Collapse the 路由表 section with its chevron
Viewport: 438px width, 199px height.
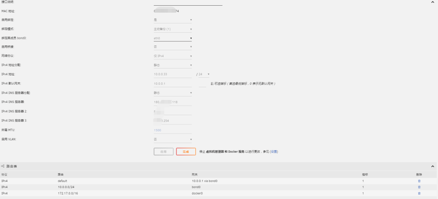tap(432, 166)
